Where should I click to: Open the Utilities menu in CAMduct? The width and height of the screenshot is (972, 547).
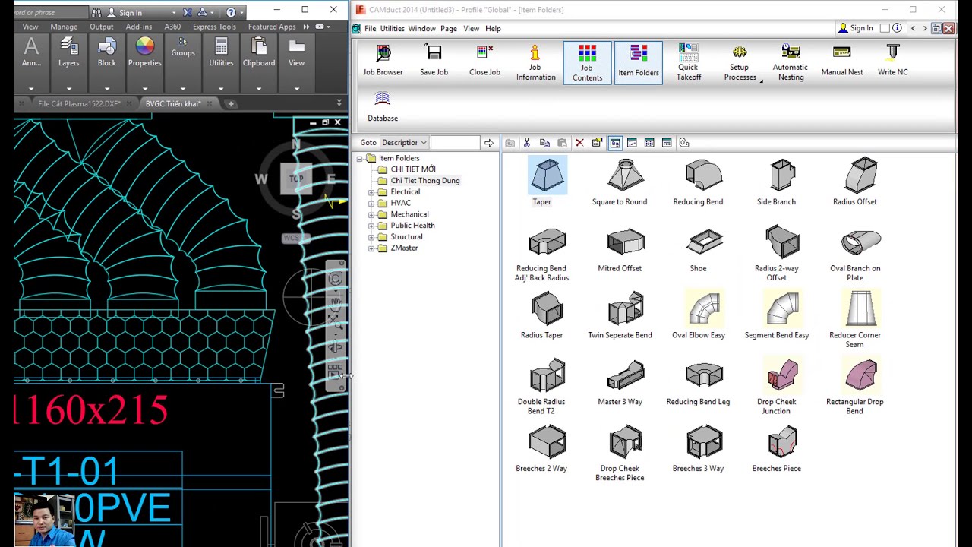(x=392, y=28)
